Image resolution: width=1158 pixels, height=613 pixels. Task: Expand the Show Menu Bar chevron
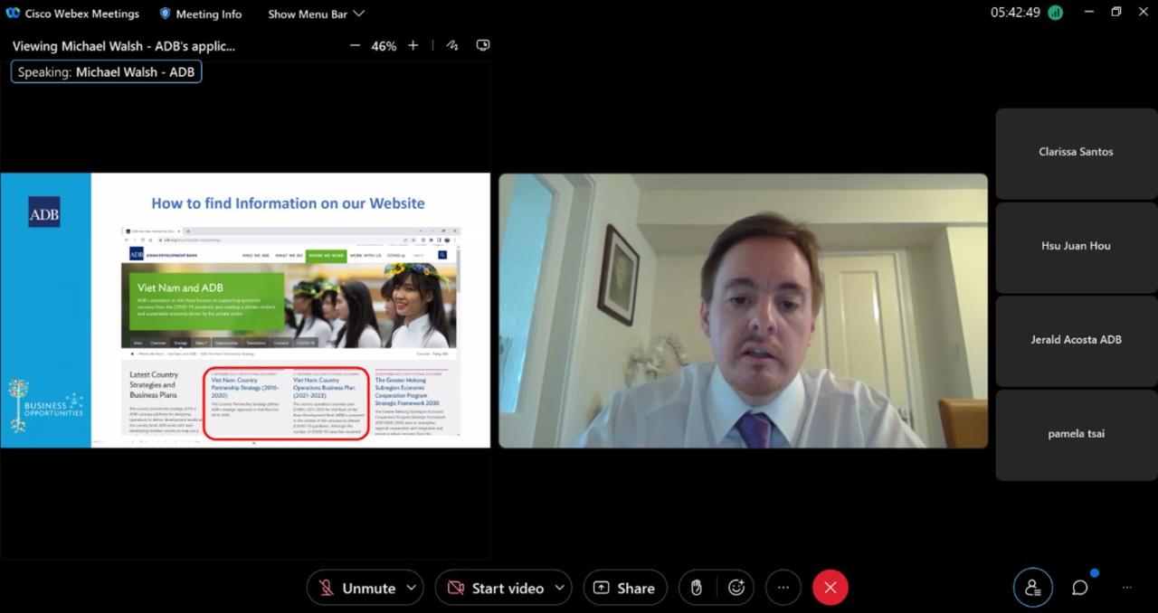click(x=359, y=14)
